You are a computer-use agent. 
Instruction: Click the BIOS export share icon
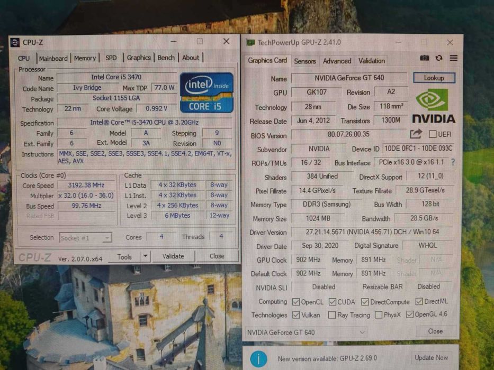click(416, 134)
